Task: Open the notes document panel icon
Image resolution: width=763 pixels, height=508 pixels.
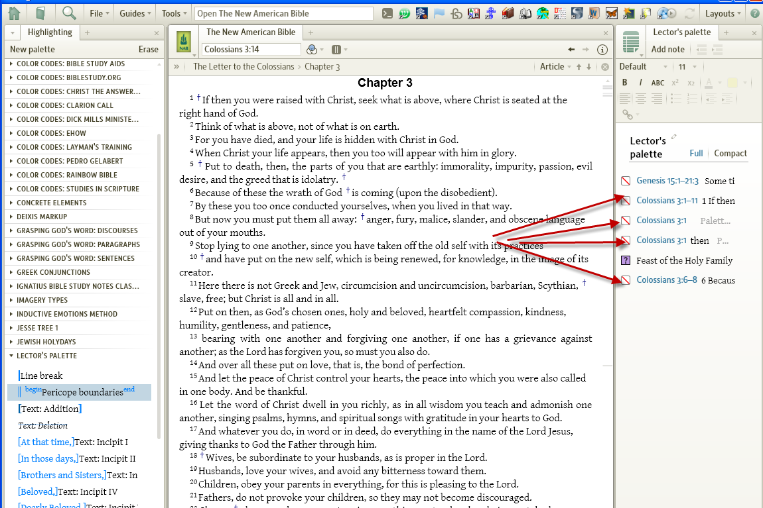Action: click(631, 42)
